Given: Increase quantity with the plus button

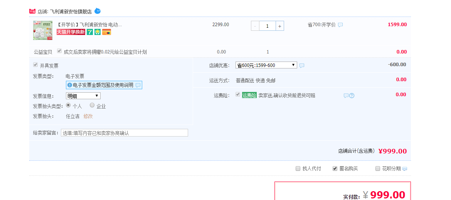Looking at the screenshot, I should (279, 26).
